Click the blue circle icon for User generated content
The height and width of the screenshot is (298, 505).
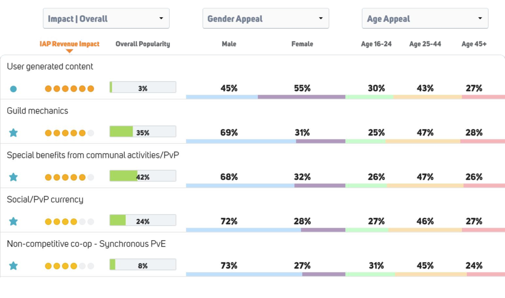tap(13, 89)
